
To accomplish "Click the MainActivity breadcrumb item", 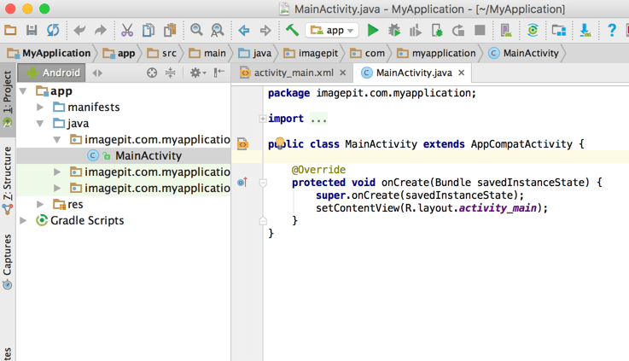I will [523, 53].
